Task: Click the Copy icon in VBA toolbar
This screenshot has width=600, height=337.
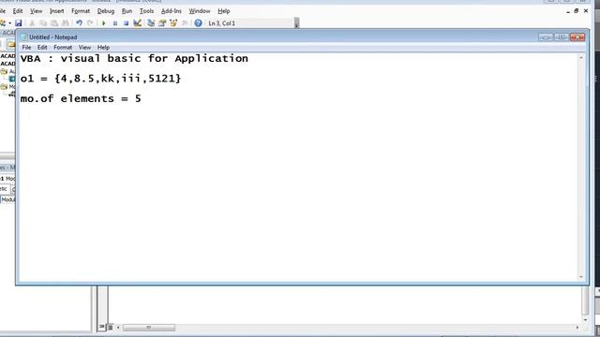Action: coord(43,23)
